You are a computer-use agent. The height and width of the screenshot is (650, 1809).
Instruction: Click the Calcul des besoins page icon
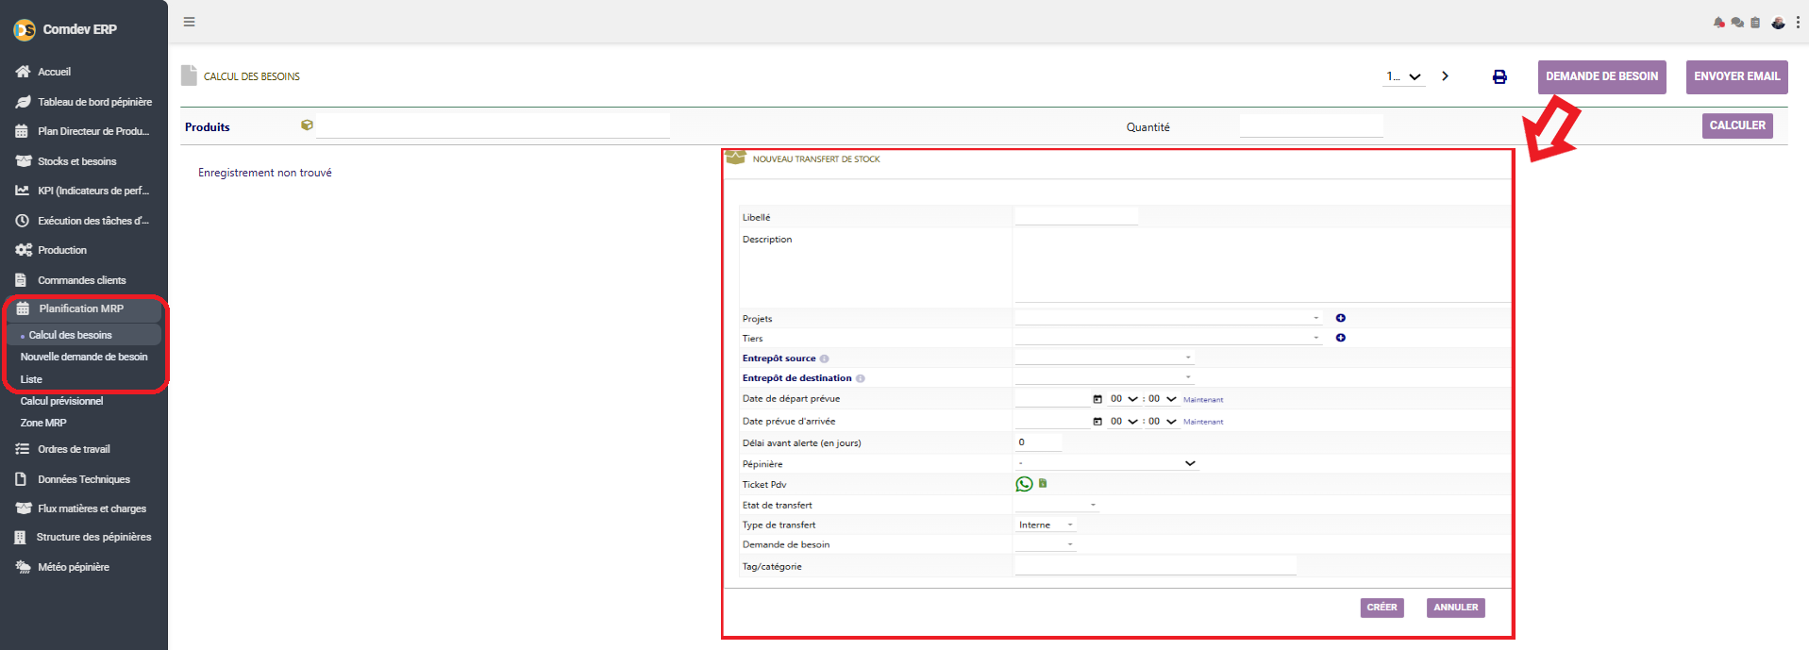189,75
